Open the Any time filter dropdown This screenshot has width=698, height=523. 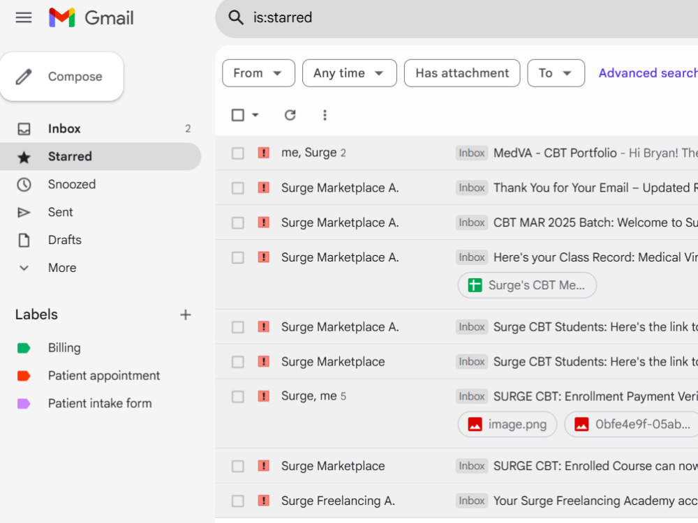(350, 73)
